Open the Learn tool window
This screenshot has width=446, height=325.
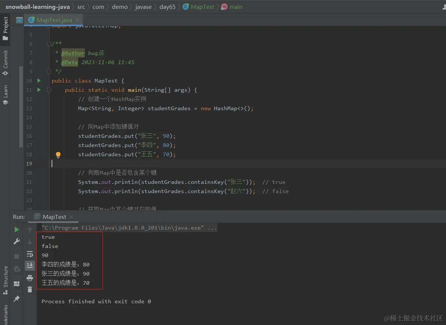5,95
